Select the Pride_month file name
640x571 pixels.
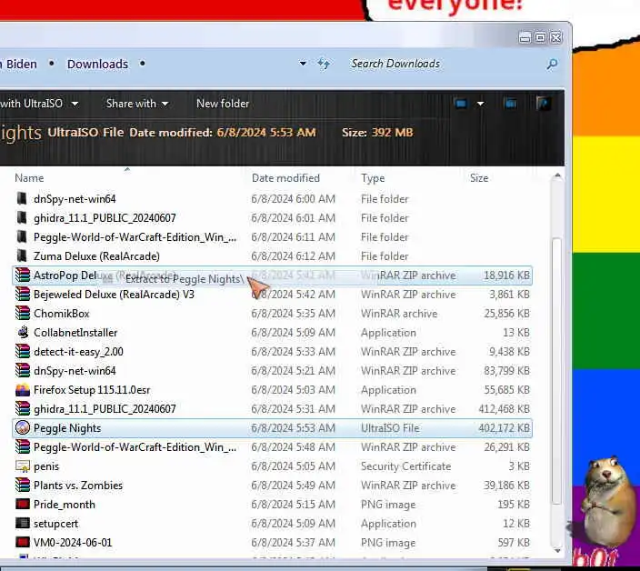tap(64, 505)
